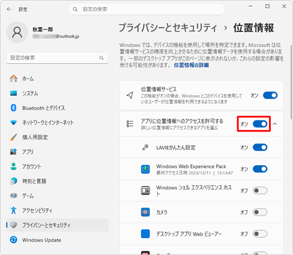The width and height of the screenshot is (293, 255).
Task: Click the ゲーム controller icon
Action: pos(13,196)
